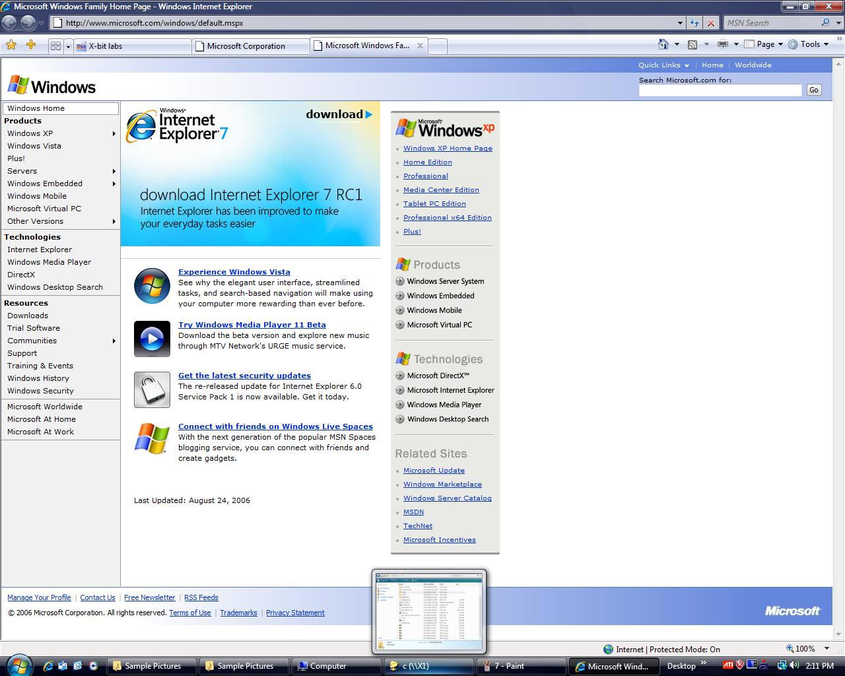
Task: Open the Tools menu dropdown
Action: (x=808, y=44)
